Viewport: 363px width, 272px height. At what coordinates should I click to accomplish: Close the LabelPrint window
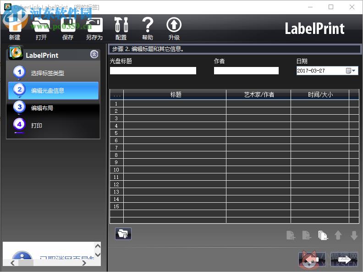tap(352, 7)
